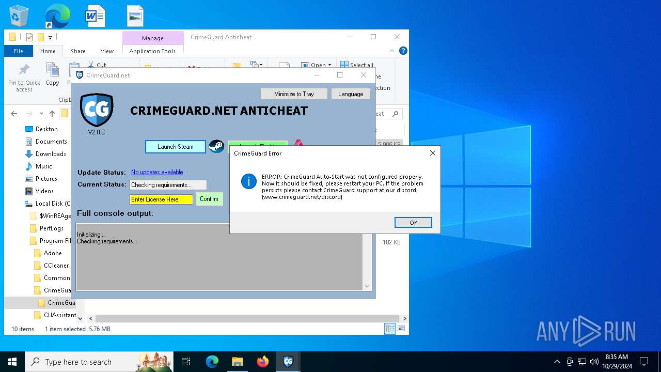Select Videos in the navigation pane

click(x=44, y=191)
